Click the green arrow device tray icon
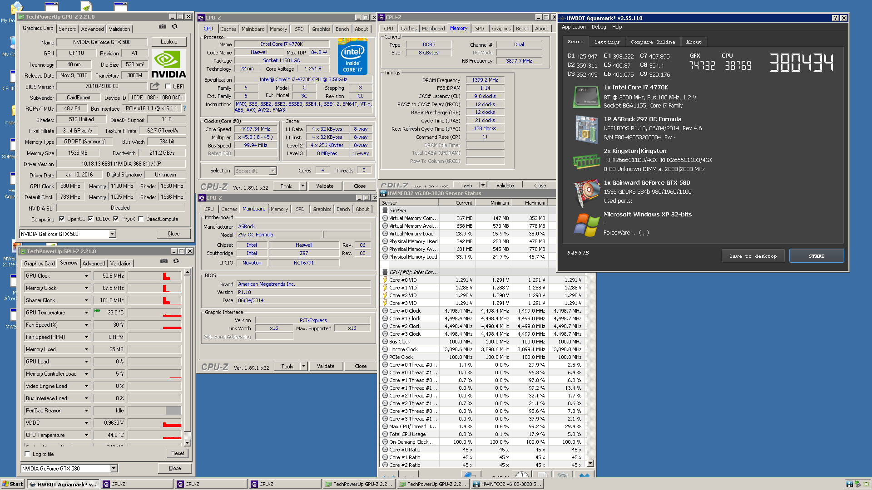The width and height of the screenshot is (872, 490). coord(857,484)
